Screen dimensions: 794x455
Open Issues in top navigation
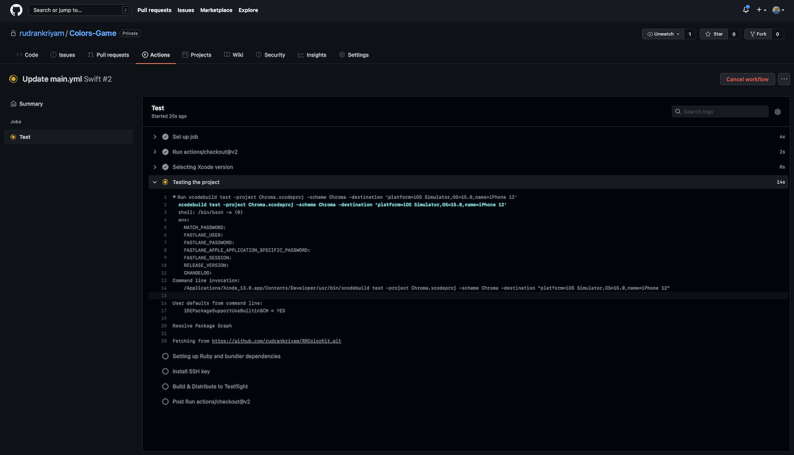click(x=186, y=10)
